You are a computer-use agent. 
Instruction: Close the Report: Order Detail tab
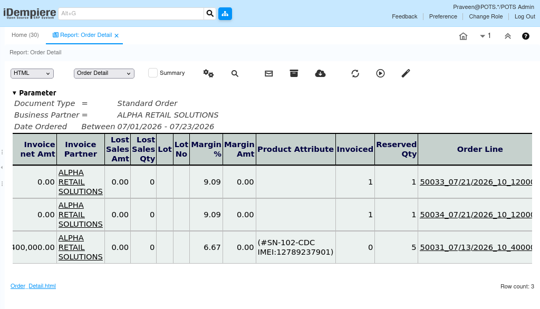coord(117,35)
